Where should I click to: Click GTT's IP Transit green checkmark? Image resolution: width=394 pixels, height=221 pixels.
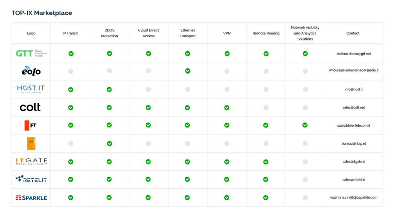[x=71, y=54]
